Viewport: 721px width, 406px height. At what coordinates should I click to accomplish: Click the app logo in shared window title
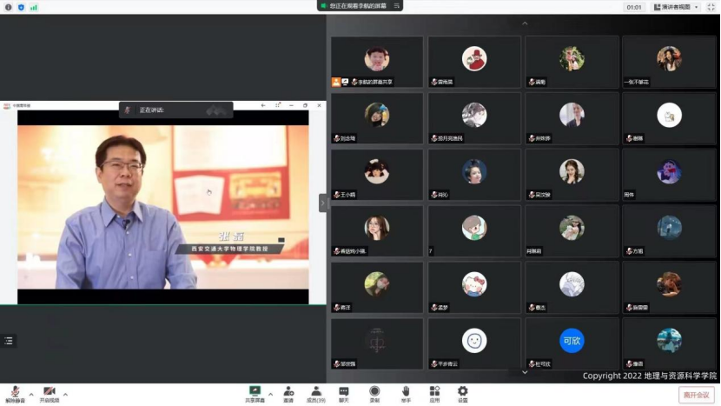6,105
